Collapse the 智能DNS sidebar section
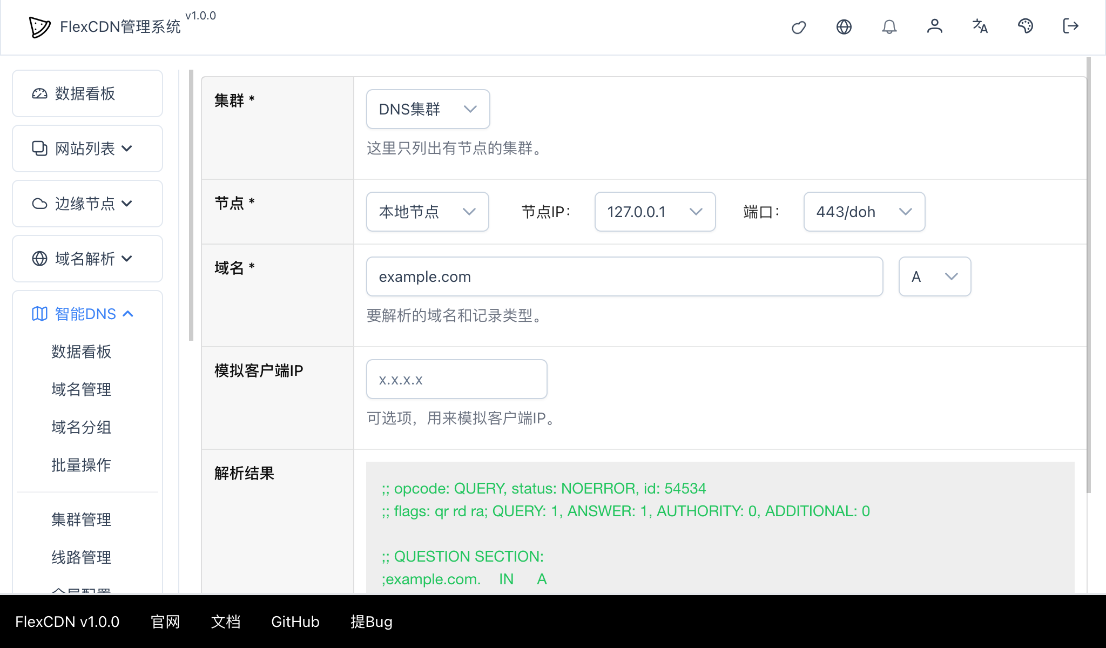This screenshot has height=648, width=1106. point(128,314)
